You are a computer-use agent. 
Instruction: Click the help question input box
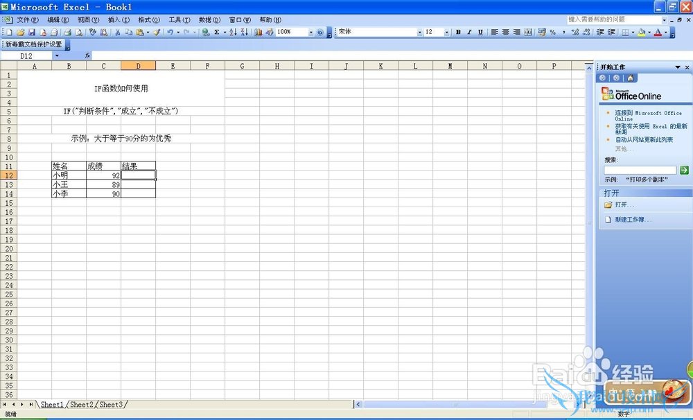pos(614,20)
